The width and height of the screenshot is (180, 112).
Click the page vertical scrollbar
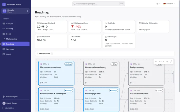179,46
